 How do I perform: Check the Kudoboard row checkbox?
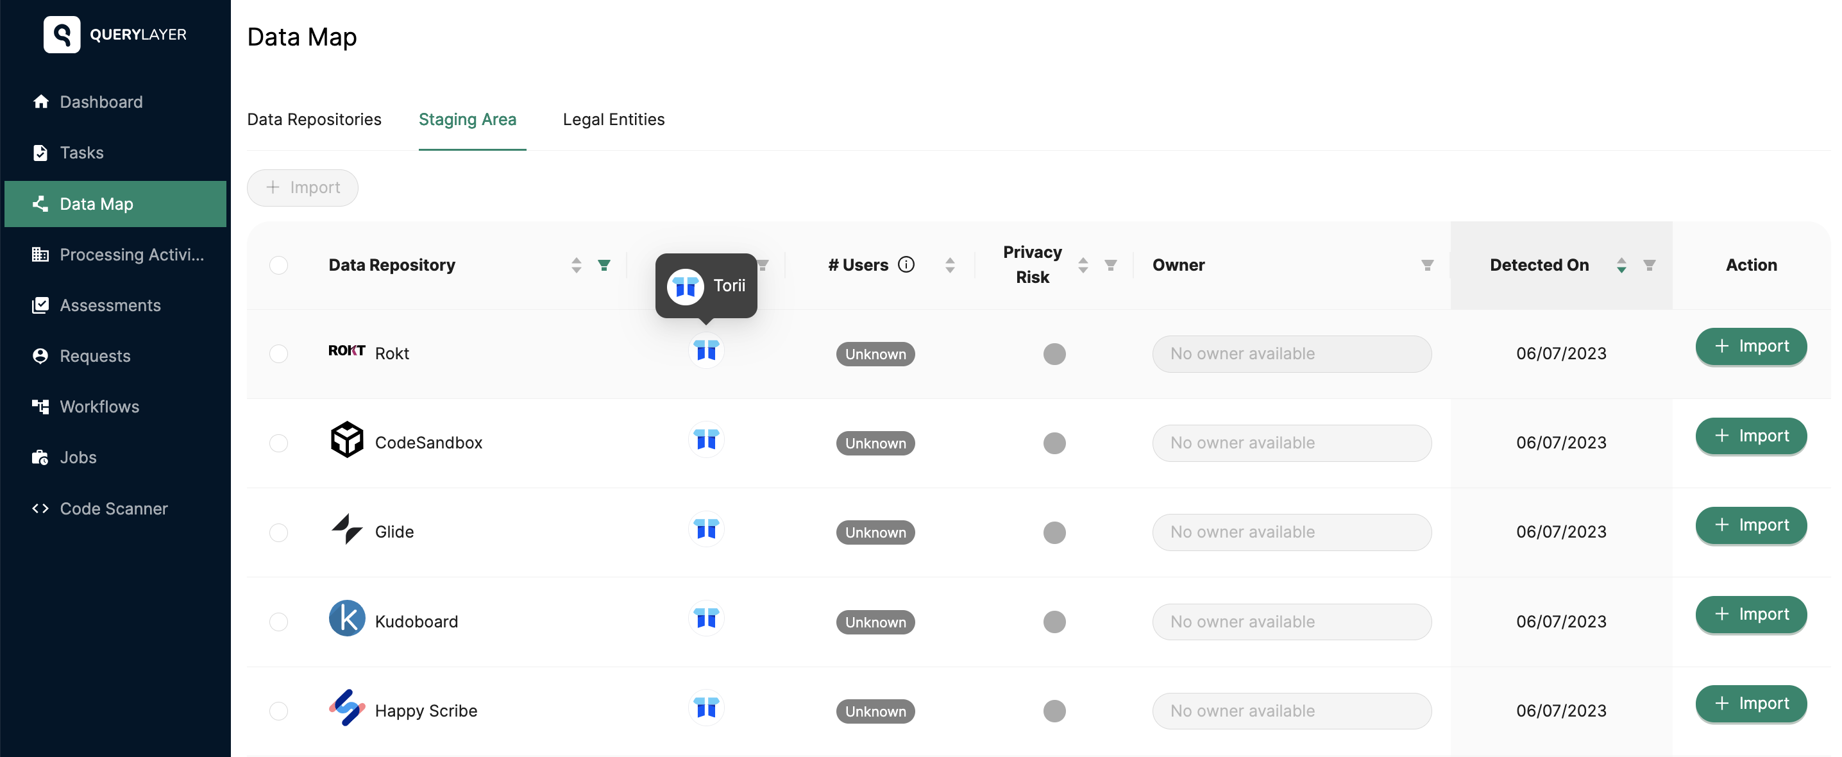(279, 622)
